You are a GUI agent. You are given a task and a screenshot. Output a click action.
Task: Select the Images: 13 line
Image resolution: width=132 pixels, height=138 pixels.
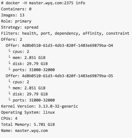click(x=13, y=15)
